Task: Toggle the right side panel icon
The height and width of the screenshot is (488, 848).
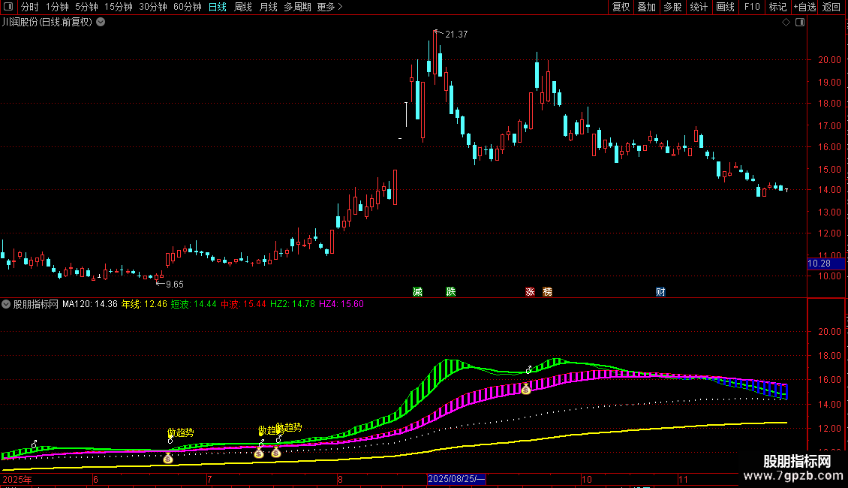Action: coord(800,23)
